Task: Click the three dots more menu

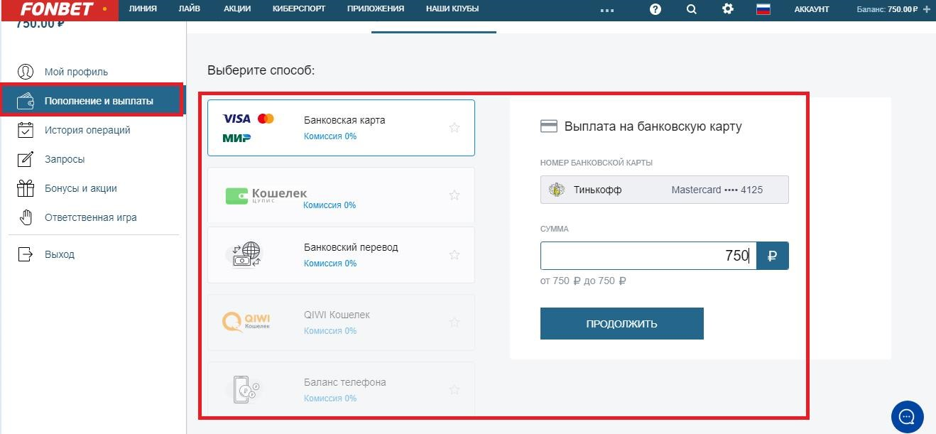Action: point(606,11)
